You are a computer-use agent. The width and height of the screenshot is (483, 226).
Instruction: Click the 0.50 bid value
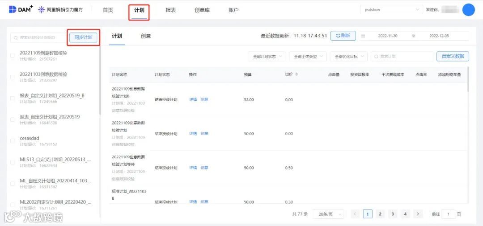(289, 168)
